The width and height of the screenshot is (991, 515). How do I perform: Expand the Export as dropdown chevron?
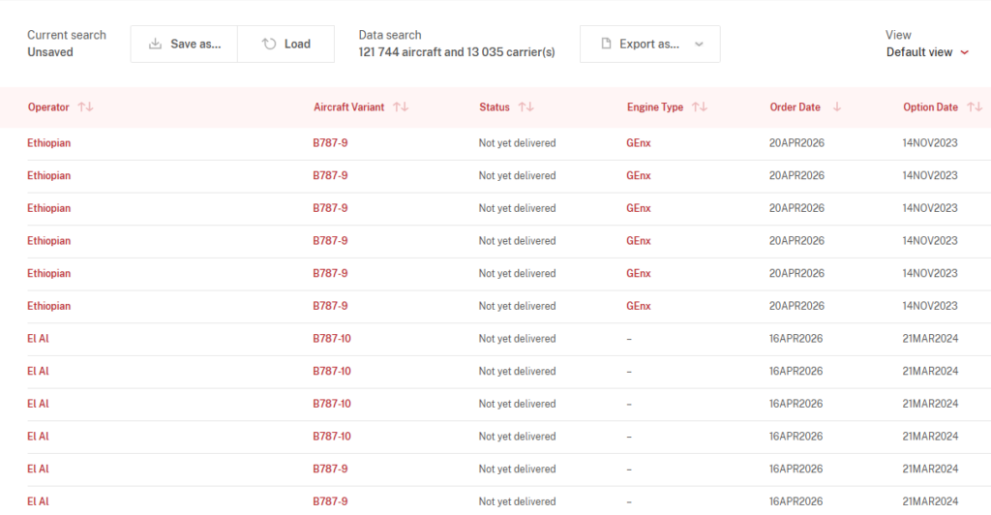(699, 45)
